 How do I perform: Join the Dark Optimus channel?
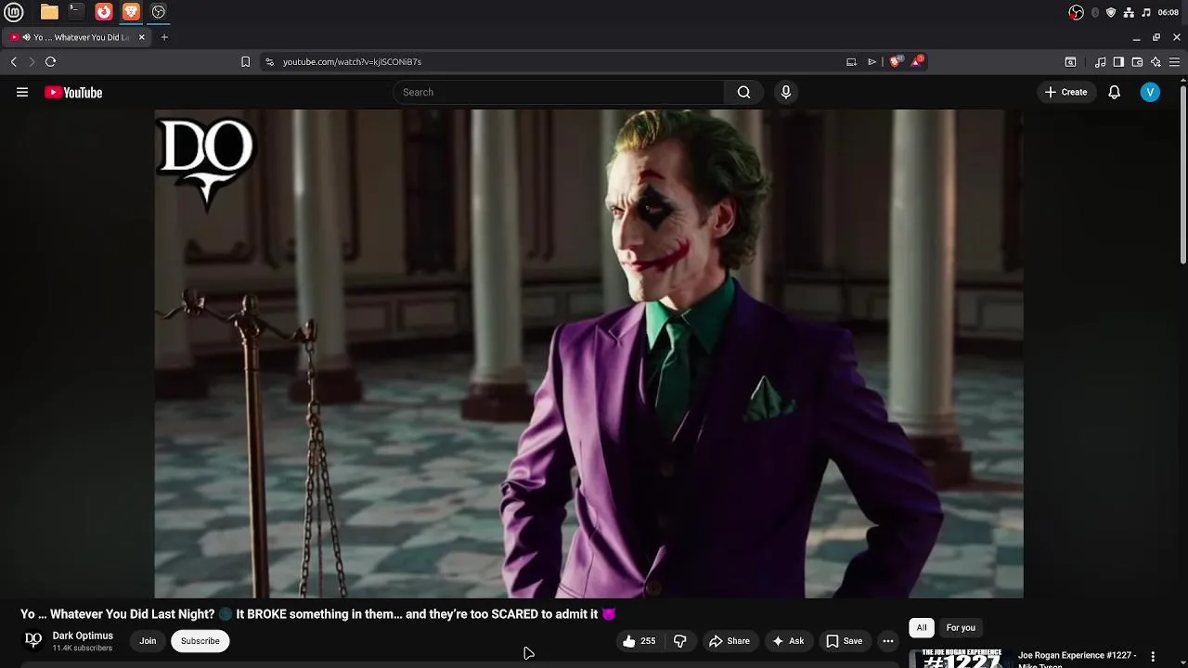148,641
